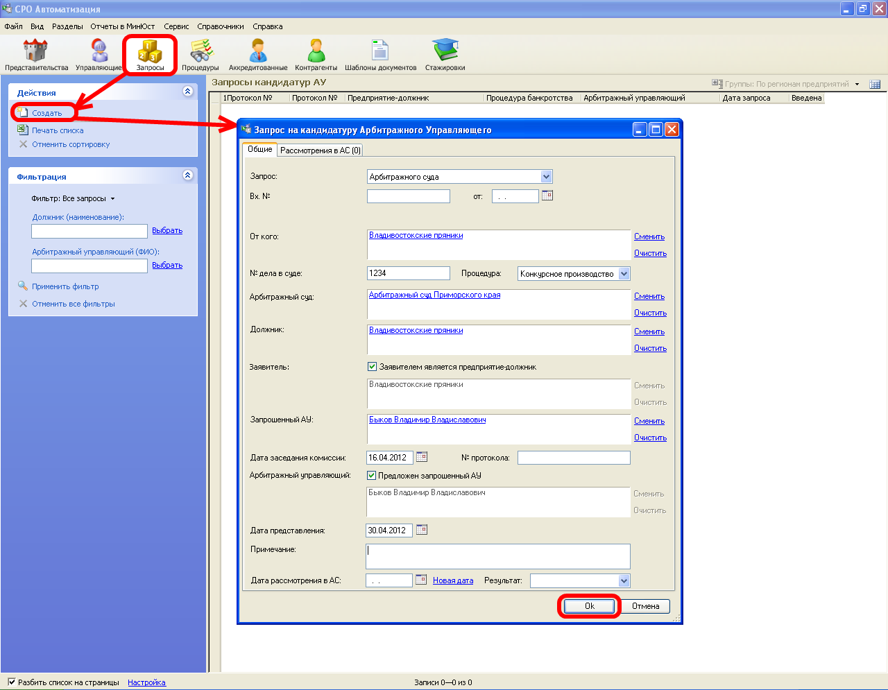The image size is (888, 690).
Task: Click the Процедуры toolbar icon
Action: (200, 54)
